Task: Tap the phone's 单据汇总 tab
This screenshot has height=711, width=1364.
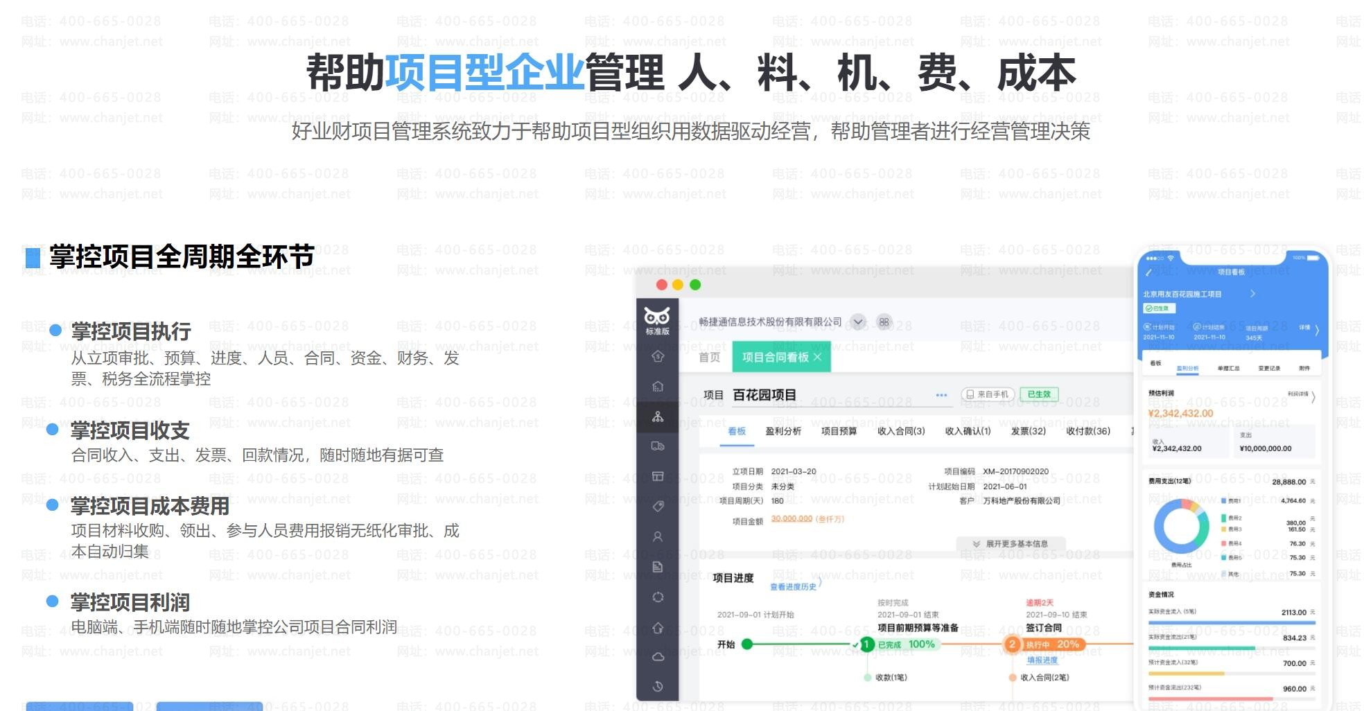Action: coord(1228,368)
